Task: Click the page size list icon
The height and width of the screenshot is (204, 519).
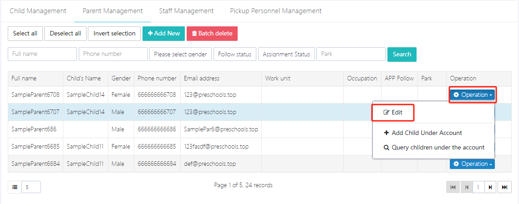Action: (x=15, y=187)
